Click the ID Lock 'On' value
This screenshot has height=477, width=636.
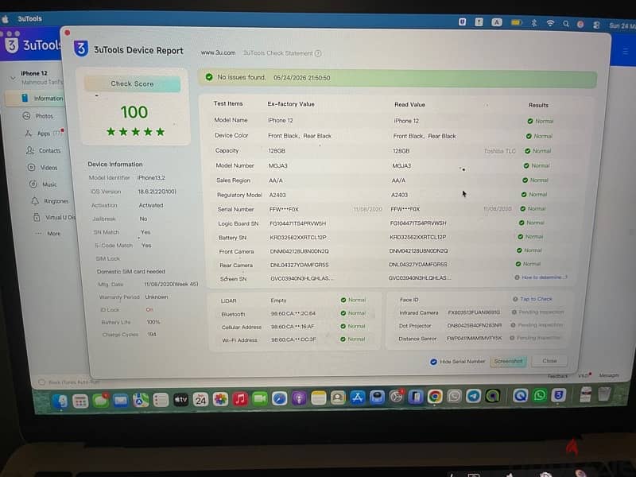pos(149,309)
